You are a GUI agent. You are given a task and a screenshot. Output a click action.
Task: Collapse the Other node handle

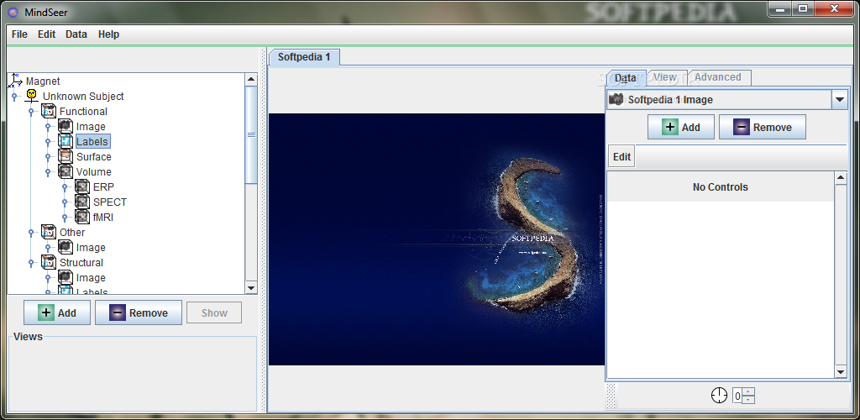tap(31, 233)
